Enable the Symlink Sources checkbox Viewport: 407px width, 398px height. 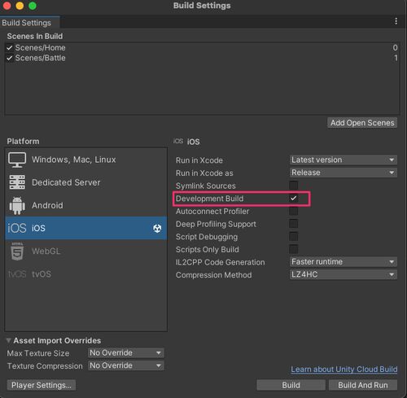293,186
